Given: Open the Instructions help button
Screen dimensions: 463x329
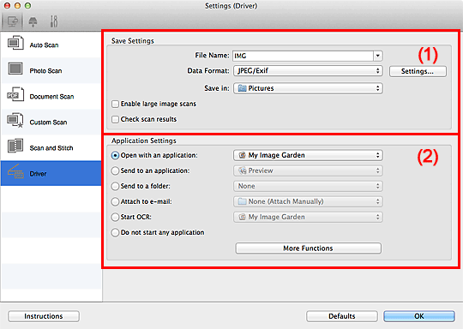Looking at the screenshot, I should pos(44,316).
